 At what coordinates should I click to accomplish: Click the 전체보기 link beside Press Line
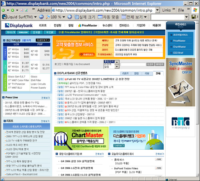coord(46,98)
